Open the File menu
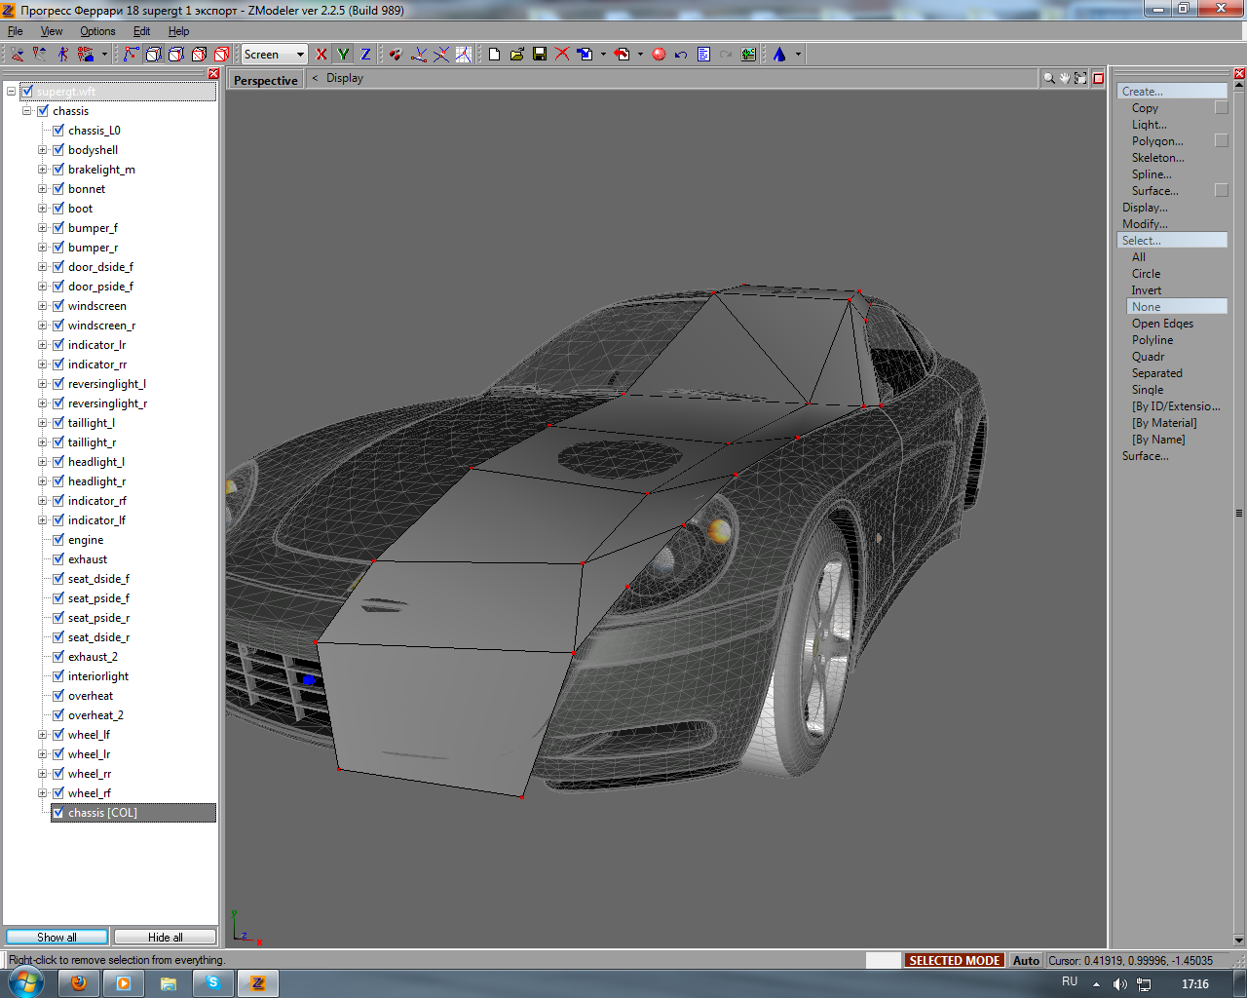The width and height of the screenshot is (1247, 998). point(16,31)
